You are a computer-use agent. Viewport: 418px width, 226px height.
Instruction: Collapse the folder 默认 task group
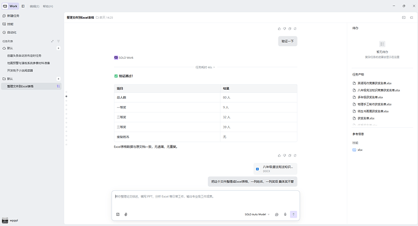(x=8, y=79)
